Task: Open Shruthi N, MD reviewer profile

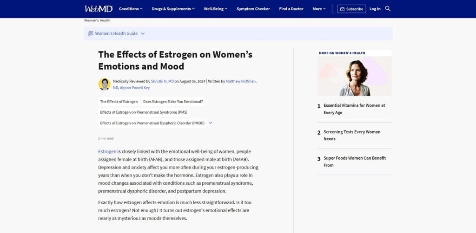Action: pos(162,81)
